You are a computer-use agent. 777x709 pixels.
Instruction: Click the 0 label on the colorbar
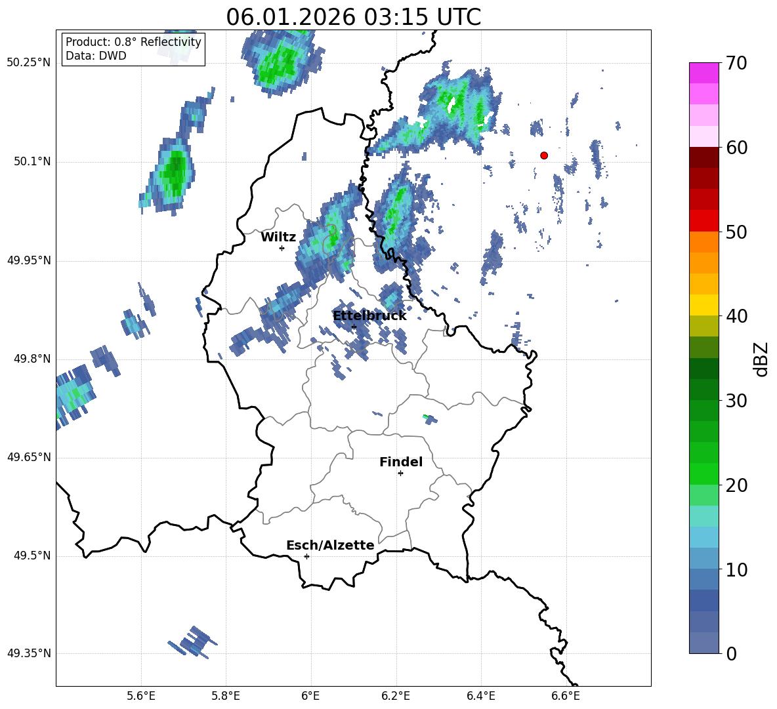click(x=731, y=653)
